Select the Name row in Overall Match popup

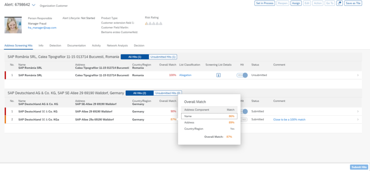[209, 116]
